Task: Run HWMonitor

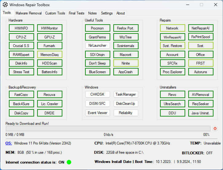Action: click(x=50, y=28)
